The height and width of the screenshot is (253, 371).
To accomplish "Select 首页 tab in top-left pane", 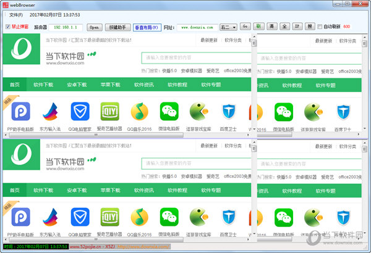I will click(15, 85).
